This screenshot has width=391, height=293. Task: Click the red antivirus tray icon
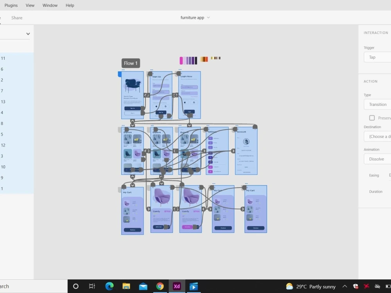[366, 286]
